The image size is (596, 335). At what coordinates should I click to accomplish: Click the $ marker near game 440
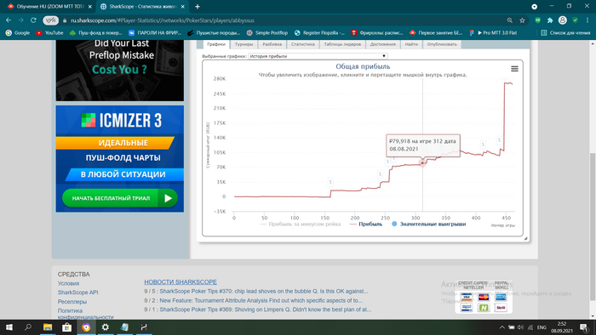tap(499, 140)
